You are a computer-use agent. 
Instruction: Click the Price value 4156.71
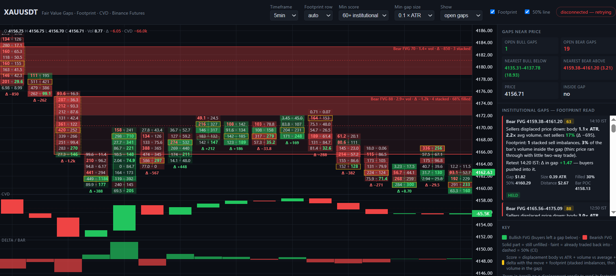[514, 94]
